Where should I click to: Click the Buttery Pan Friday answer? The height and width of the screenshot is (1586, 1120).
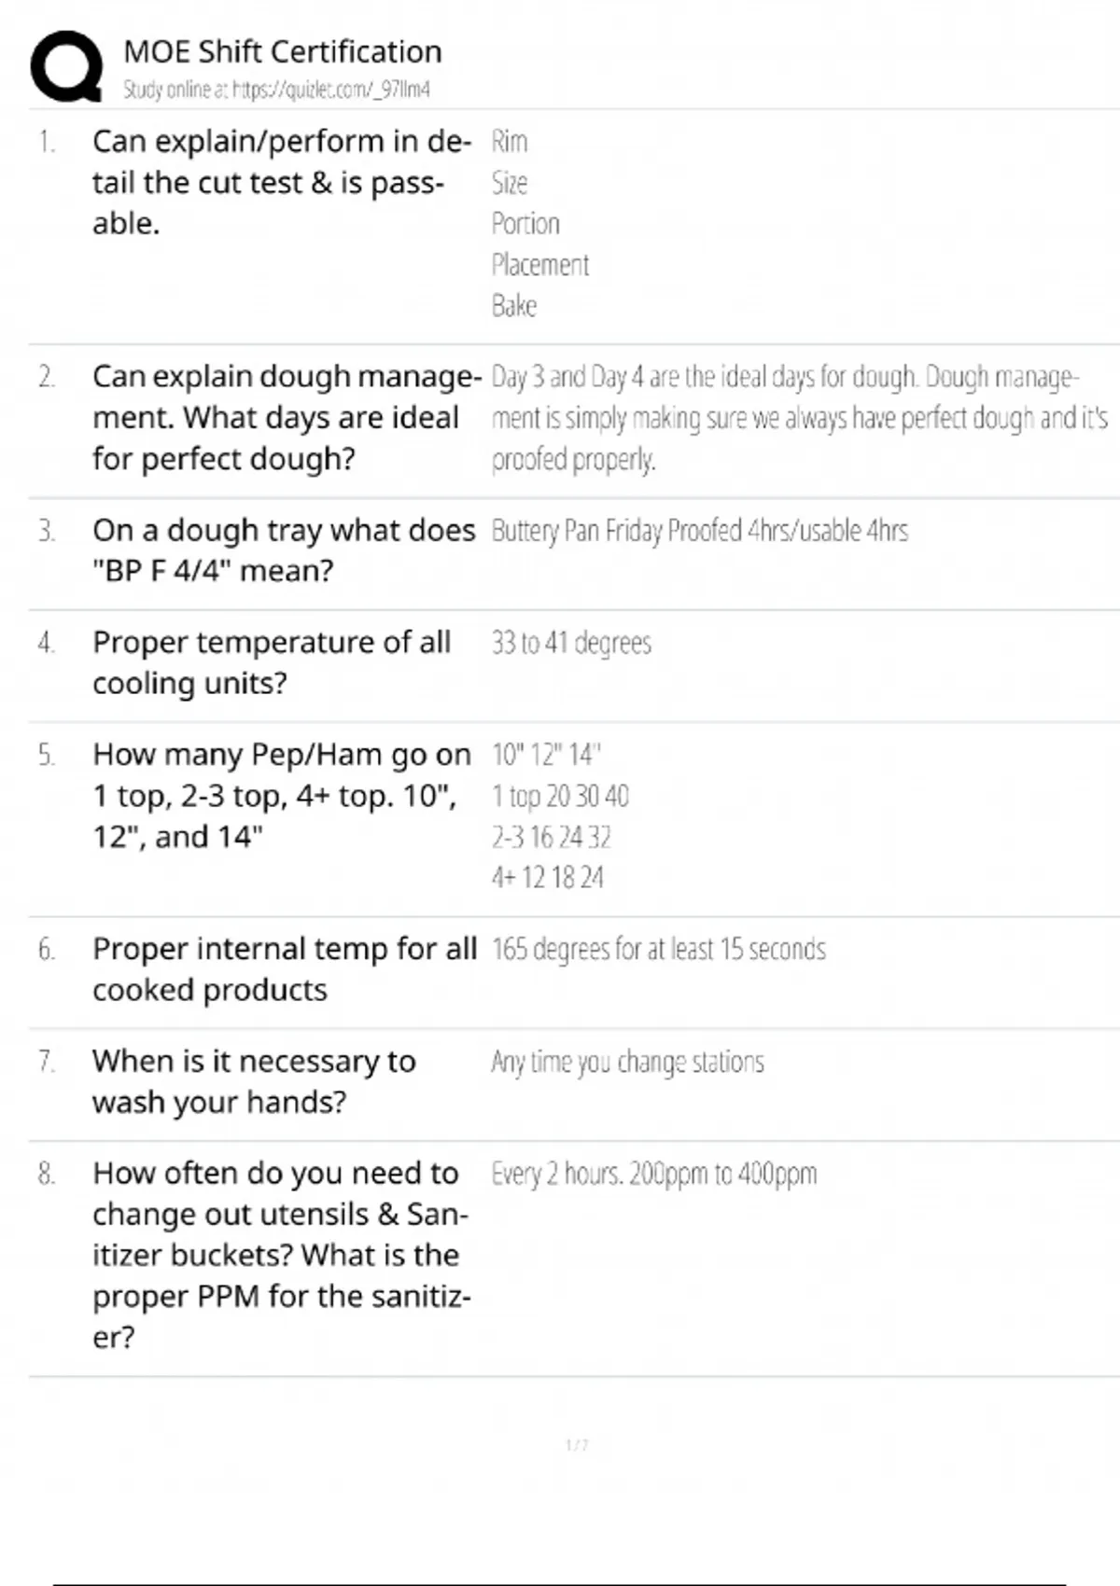coord(699,531)
